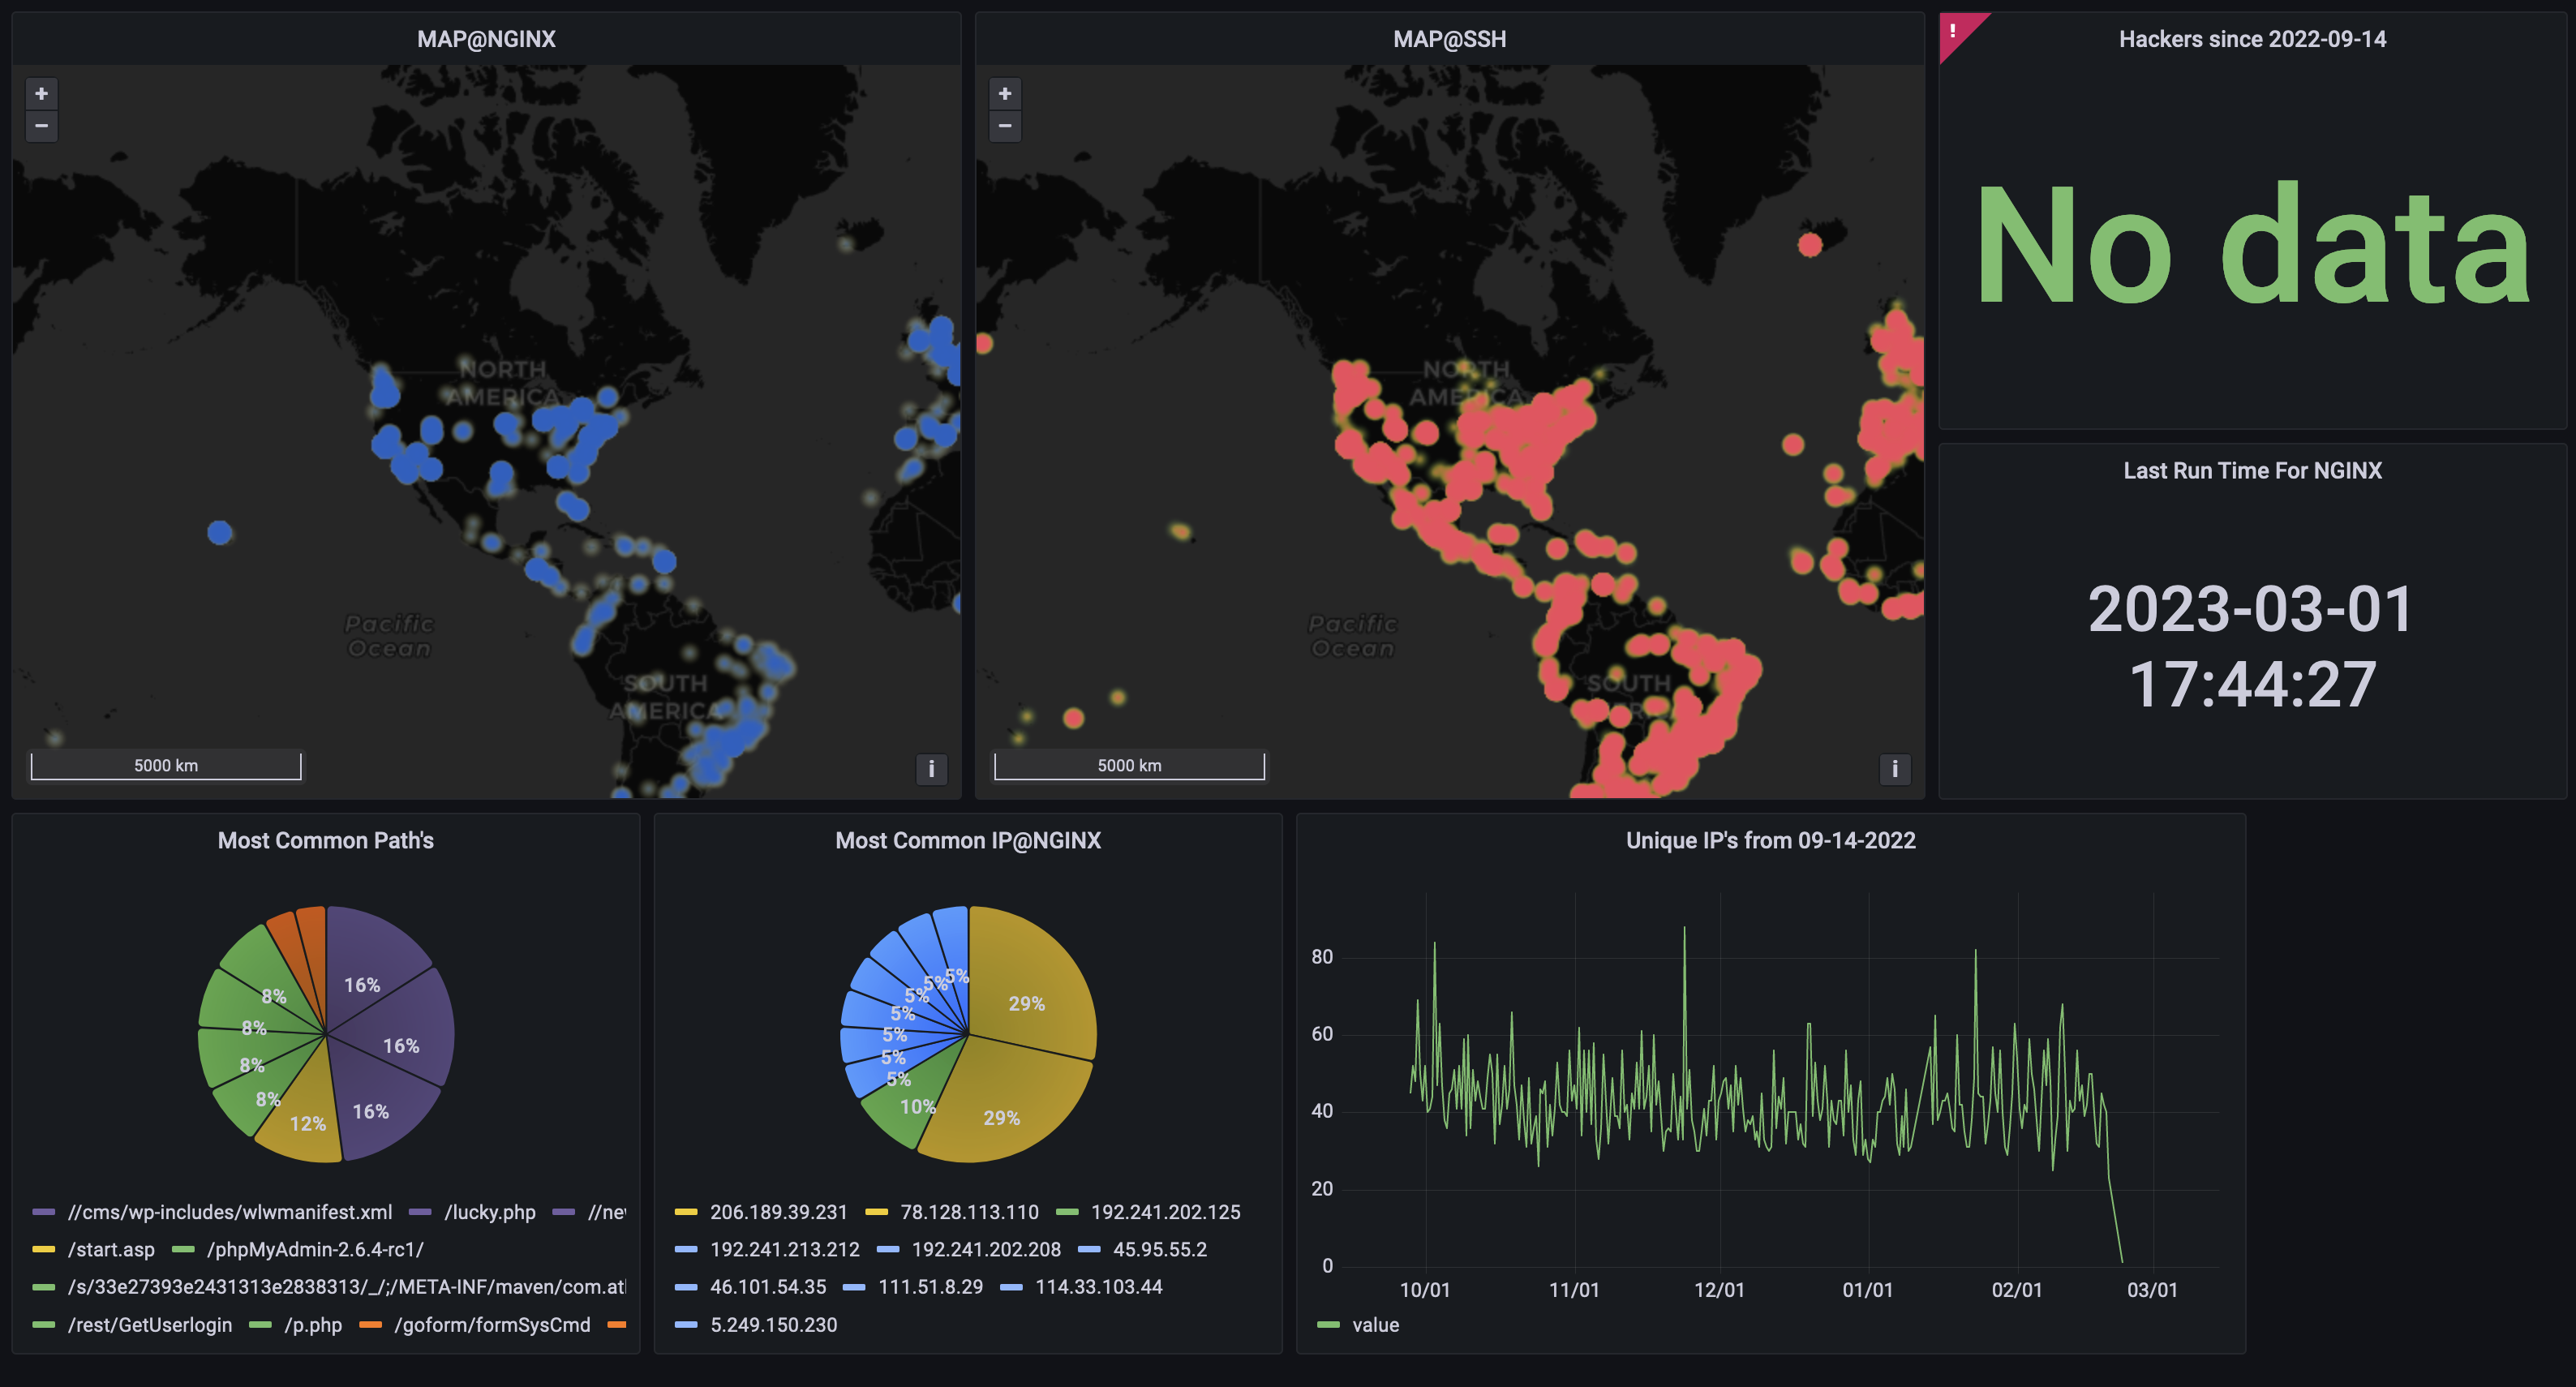This screenshot has height=1387, width=2576.
Task: Zoom in on the MAP@NGINX map
Action: coord(41,93)
